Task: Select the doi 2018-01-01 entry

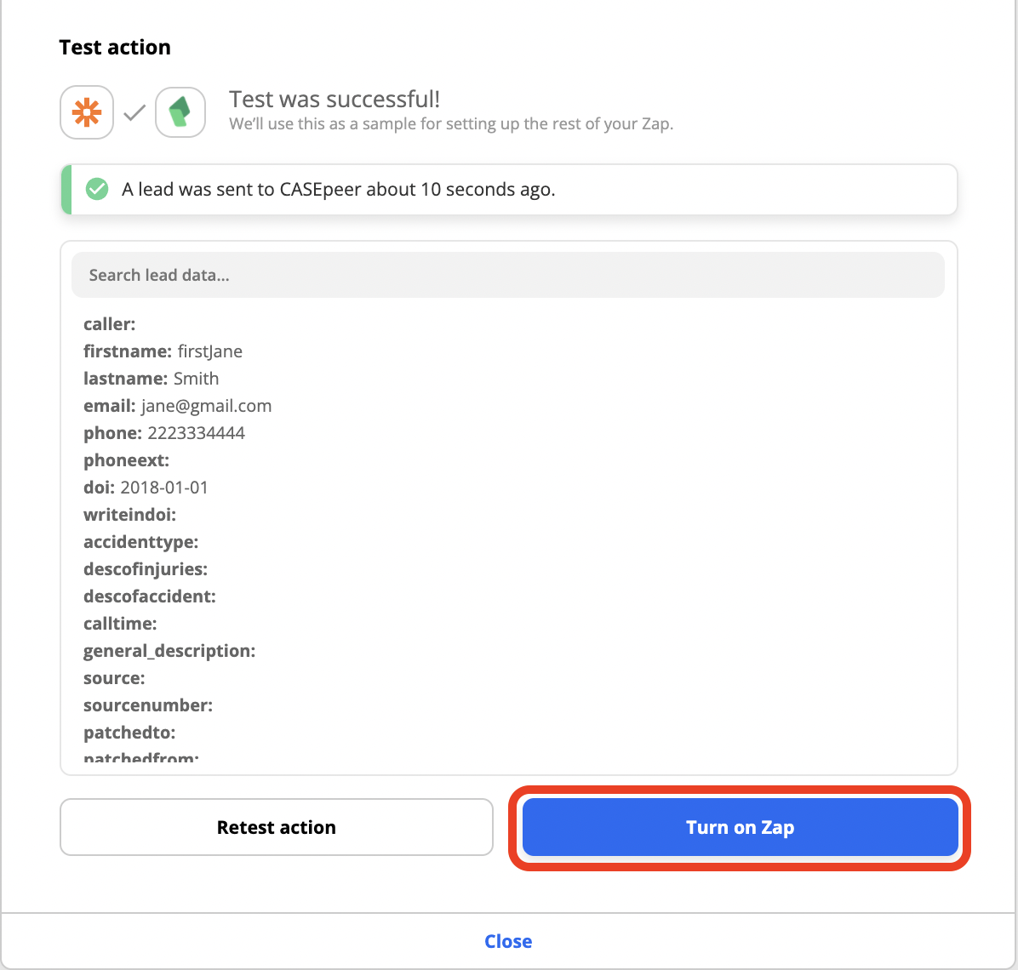Action: (x=146, y=488)
